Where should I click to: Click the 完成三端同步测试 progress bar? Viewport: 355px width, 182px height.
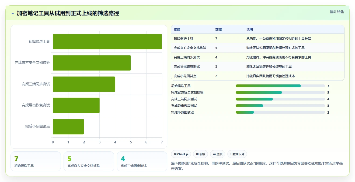280,99
